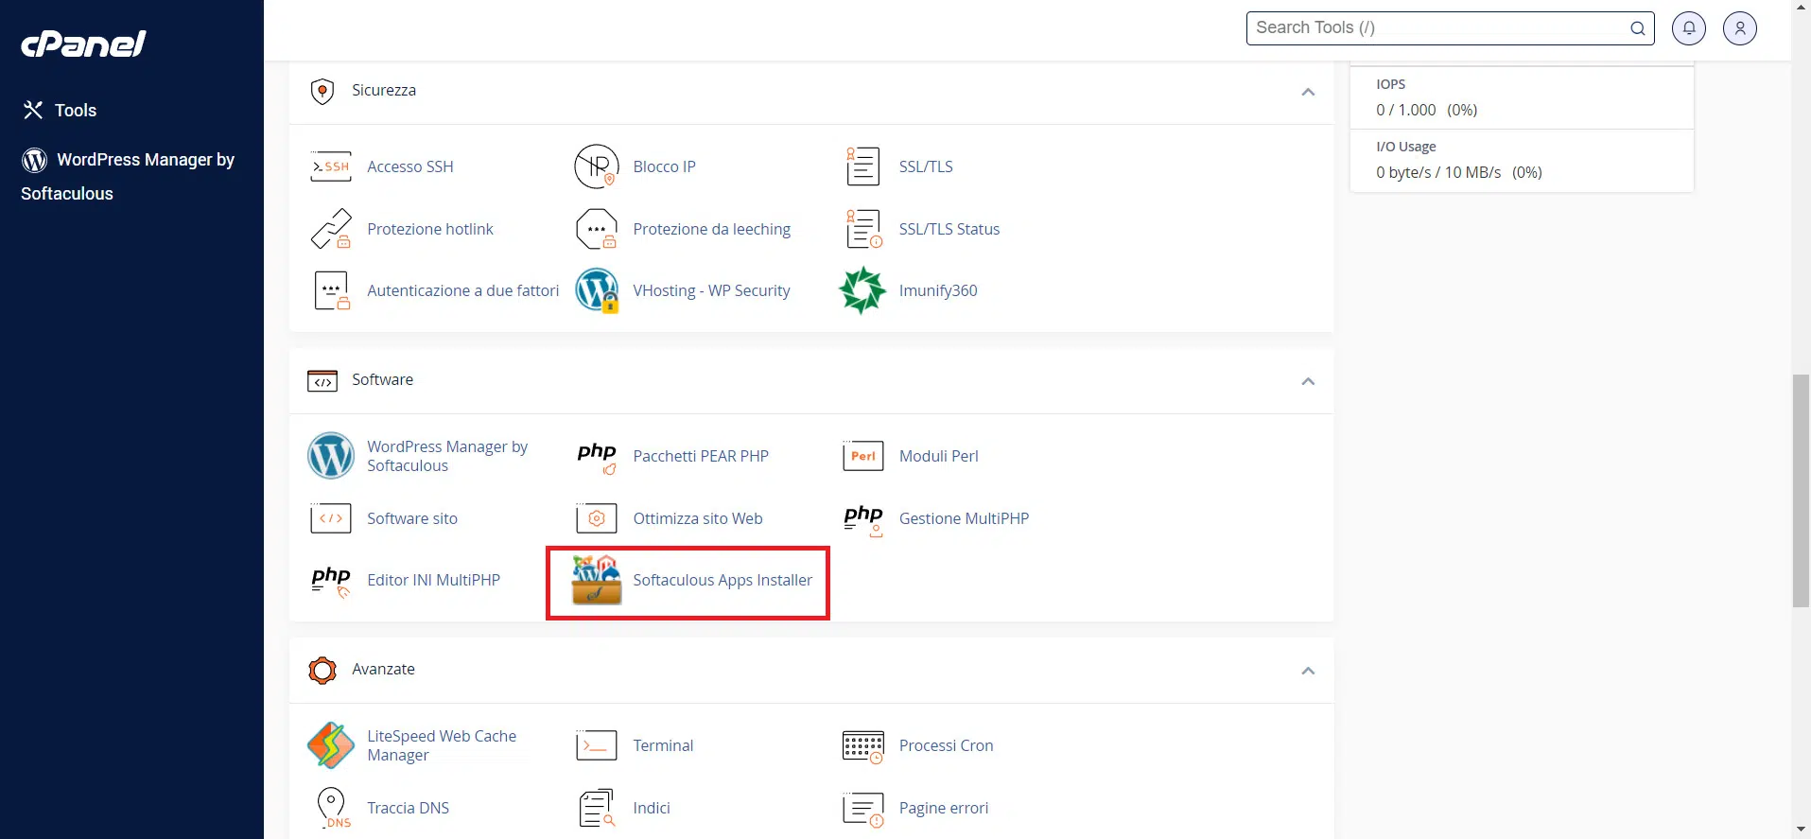Collapse the Avanzate section
The image size is (1811, 839).
click(1308, 671)
